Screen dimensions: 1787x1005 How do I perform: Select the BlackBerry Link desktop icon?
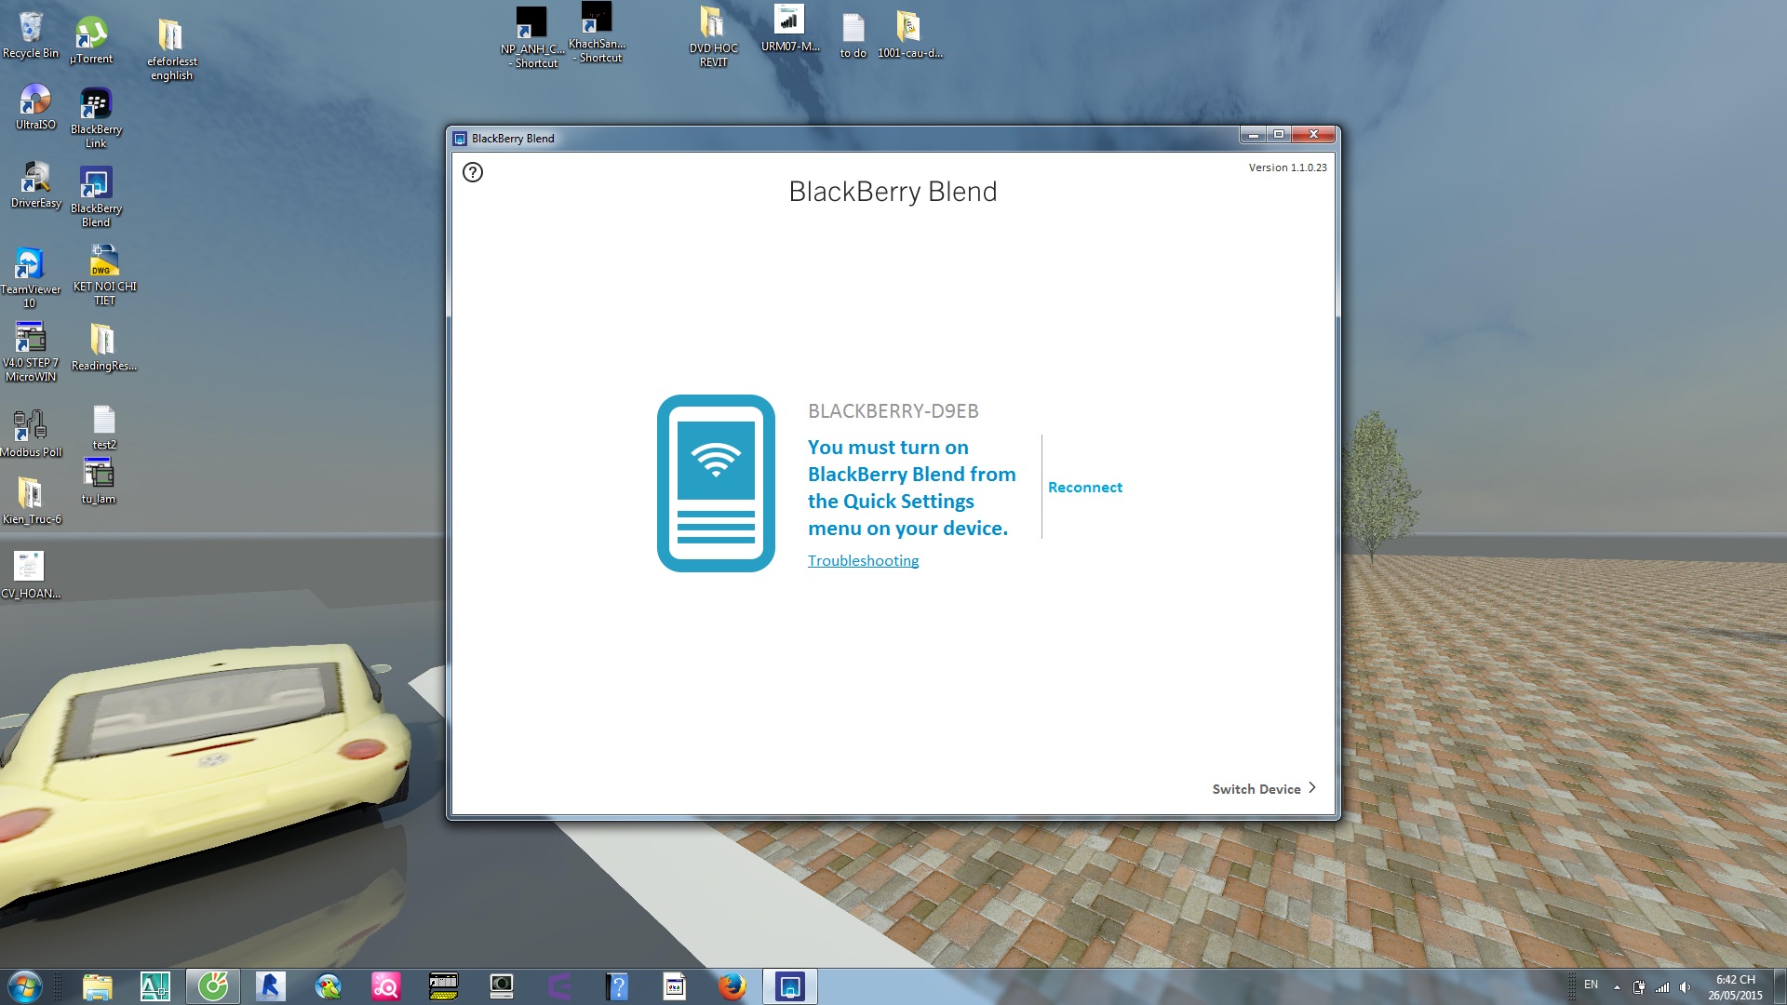pyautogui.click(x=96, y=117)
